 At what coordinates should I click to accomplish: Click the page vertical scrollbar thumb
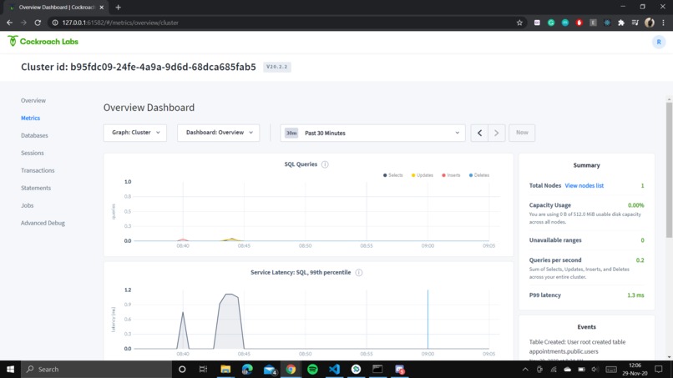click(669, 169)
